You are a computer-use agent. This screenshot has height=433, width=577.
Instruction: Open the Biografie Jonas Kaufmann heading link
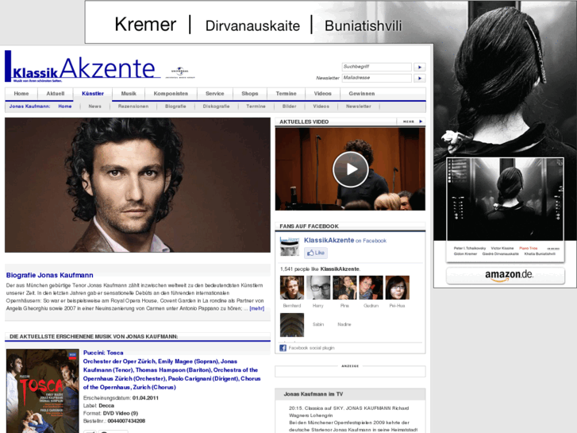coord(50,275)
